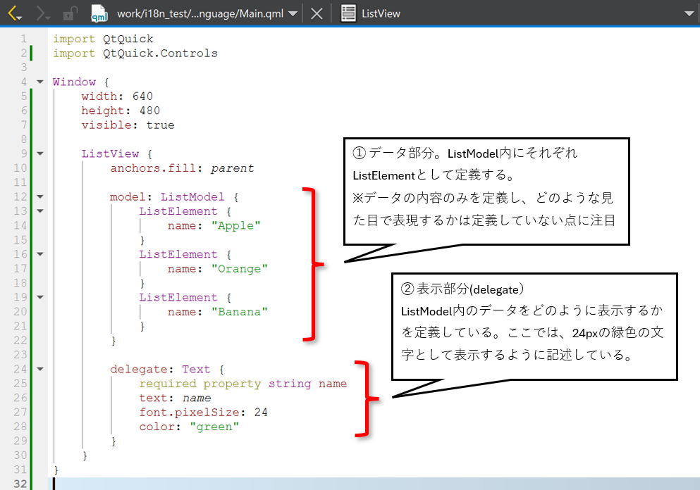Click the Go Forward navigation arrow

click(x=42, y=13)
